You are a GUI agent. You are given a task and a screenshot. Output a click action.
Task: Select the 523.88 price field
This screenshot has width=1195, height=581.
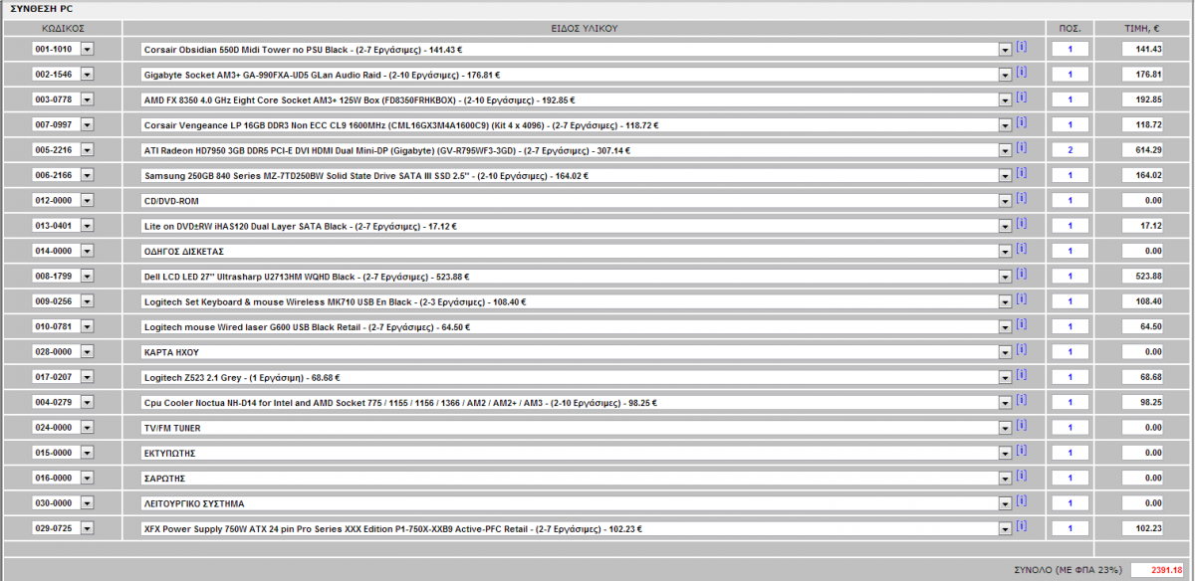tap(1143, 277)
